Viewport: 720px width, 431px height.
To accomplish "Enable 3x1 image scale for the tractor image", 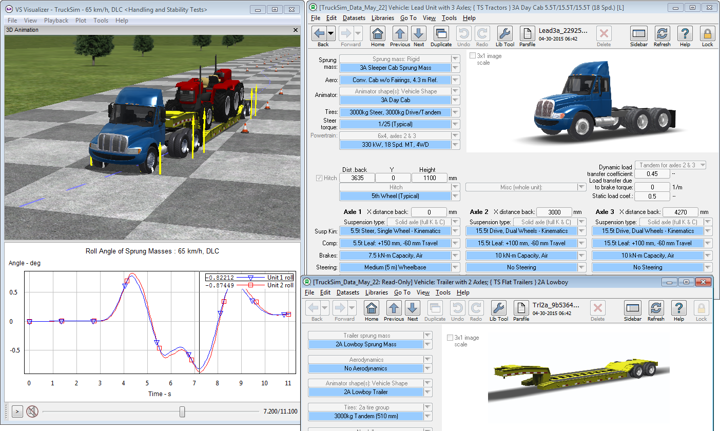I will coord(473,56).
